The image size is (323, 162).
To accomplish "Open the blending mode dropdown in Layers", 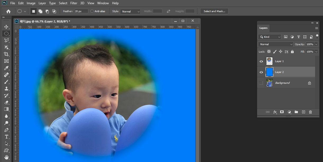I will pyautogui.click(x=276, y=44).
